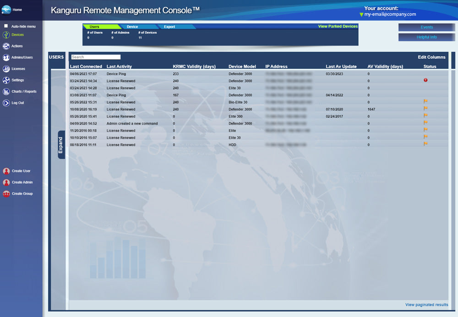
Task: Switch to the Device tab
Action: tap(132, 27)
